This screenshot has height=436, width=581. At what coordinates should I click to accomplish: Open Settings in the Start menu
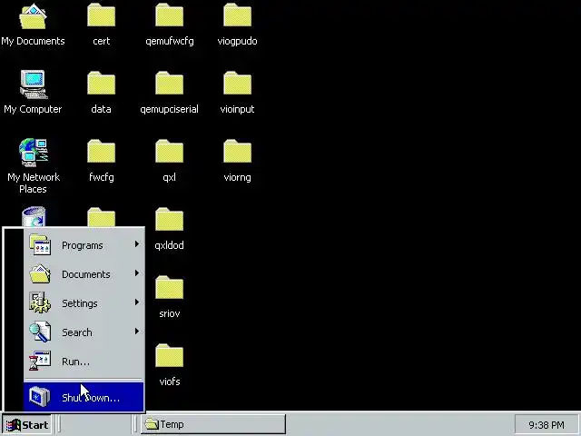84,302
